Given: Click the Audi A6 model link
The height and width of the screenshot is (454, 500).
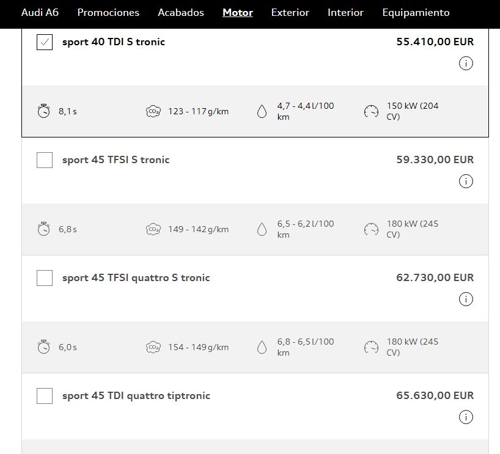Looking at the screenshot, I should click(x=40, y=12).
